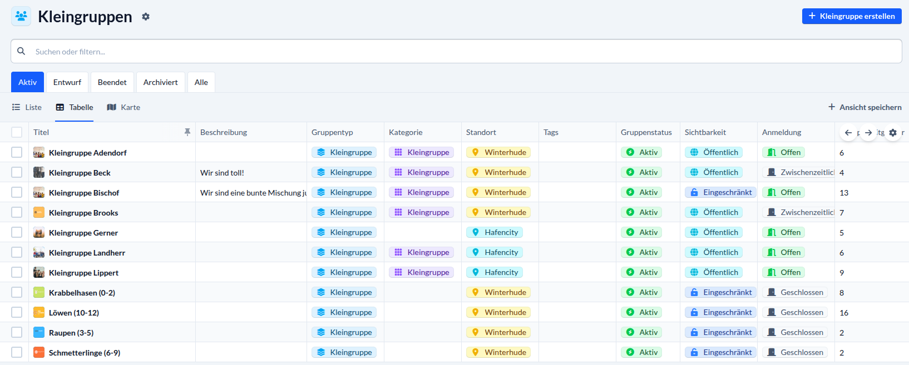The height and width of the screenshot is (365, 909).
Task: Open settings gear next to Kleingruppen heading
Action: [x=146, y=17]
